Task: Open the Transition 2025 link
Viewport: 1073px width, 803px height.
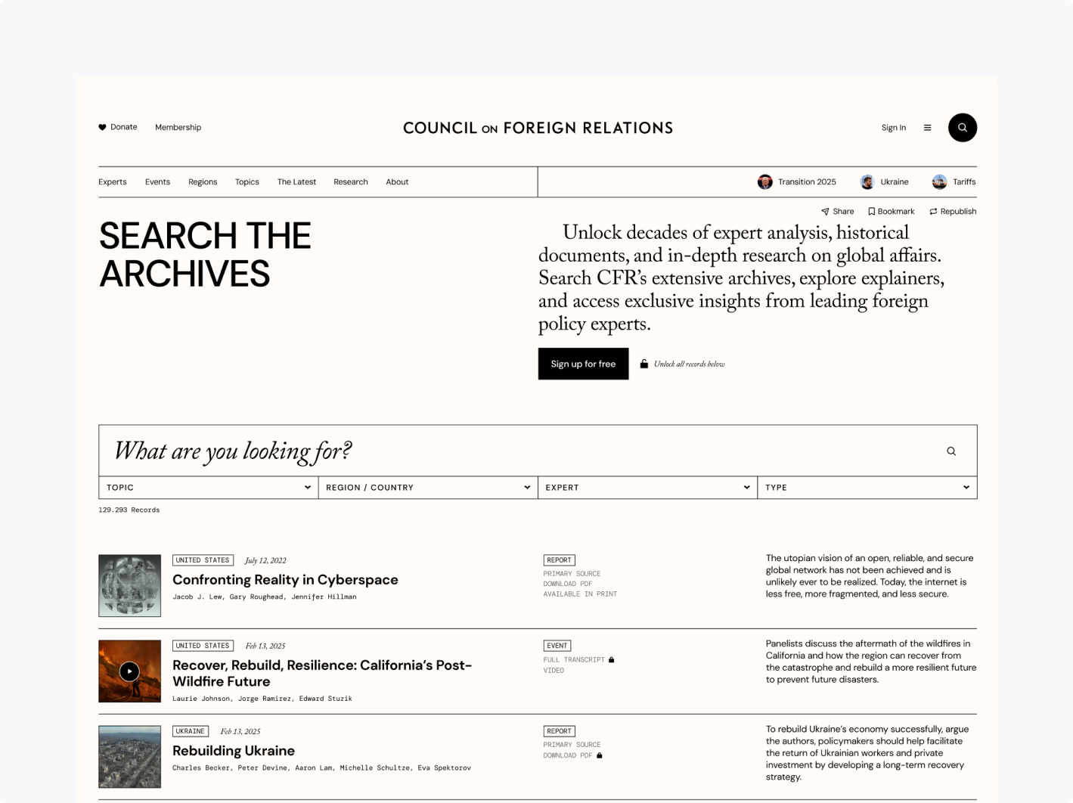Action: [807, 181]
